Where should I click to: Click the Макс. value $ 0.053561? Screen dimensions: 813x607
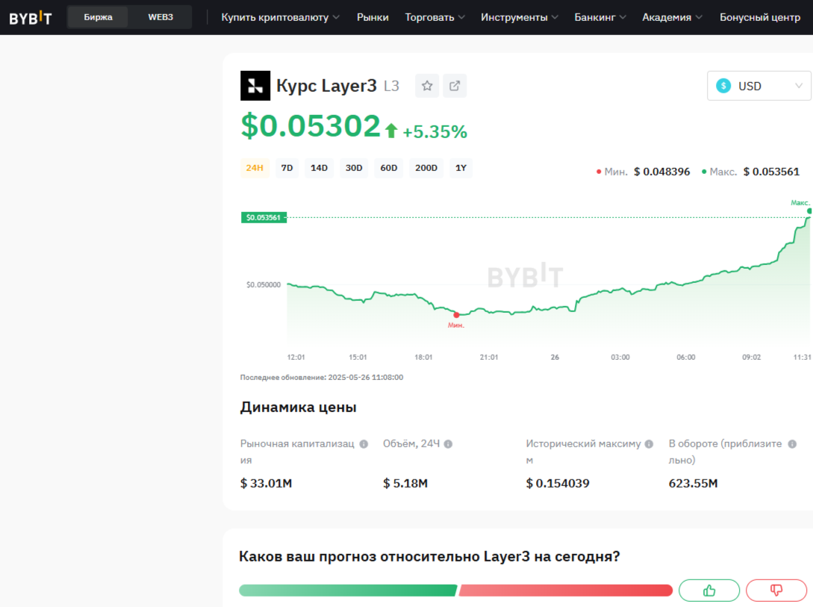click(x=771, y=172)
